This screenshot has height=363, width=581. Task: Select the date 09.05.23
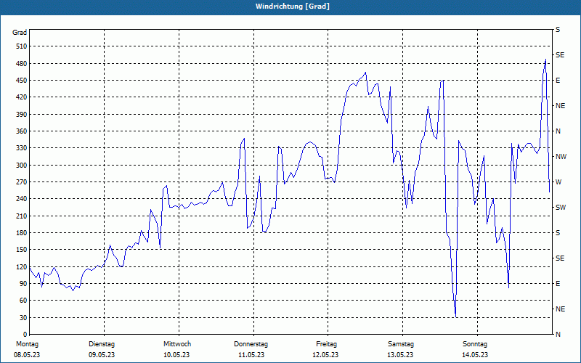click(102, 355)
